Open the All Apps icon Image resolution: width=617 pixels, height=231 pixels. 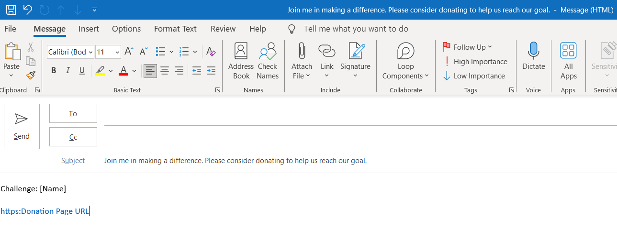tap(568, 52)
